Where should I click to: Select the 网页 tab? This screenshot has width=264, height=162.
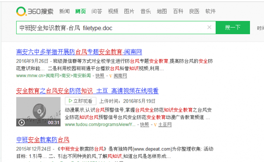point(81,11)
